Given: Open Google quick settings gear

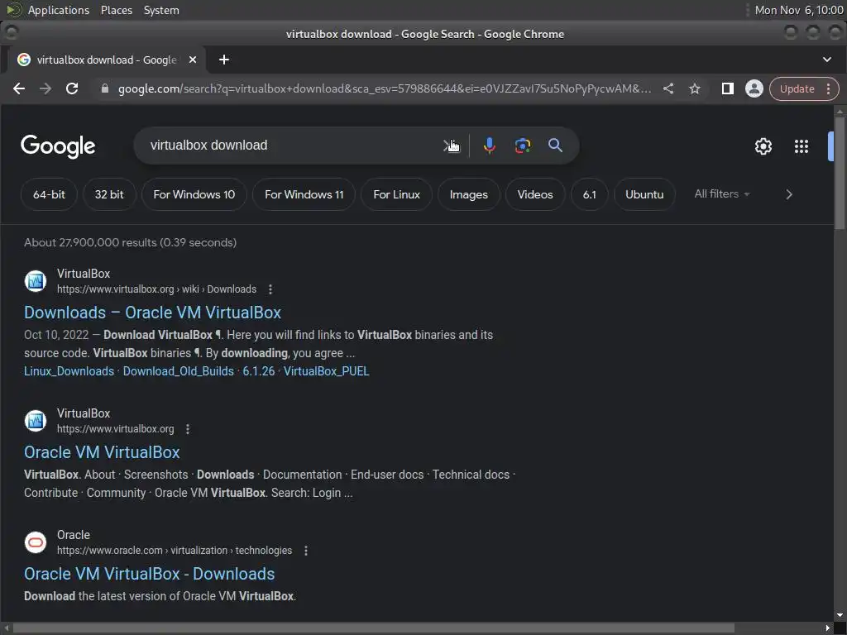Looking at the screenshot, I should tap(763, 146).
